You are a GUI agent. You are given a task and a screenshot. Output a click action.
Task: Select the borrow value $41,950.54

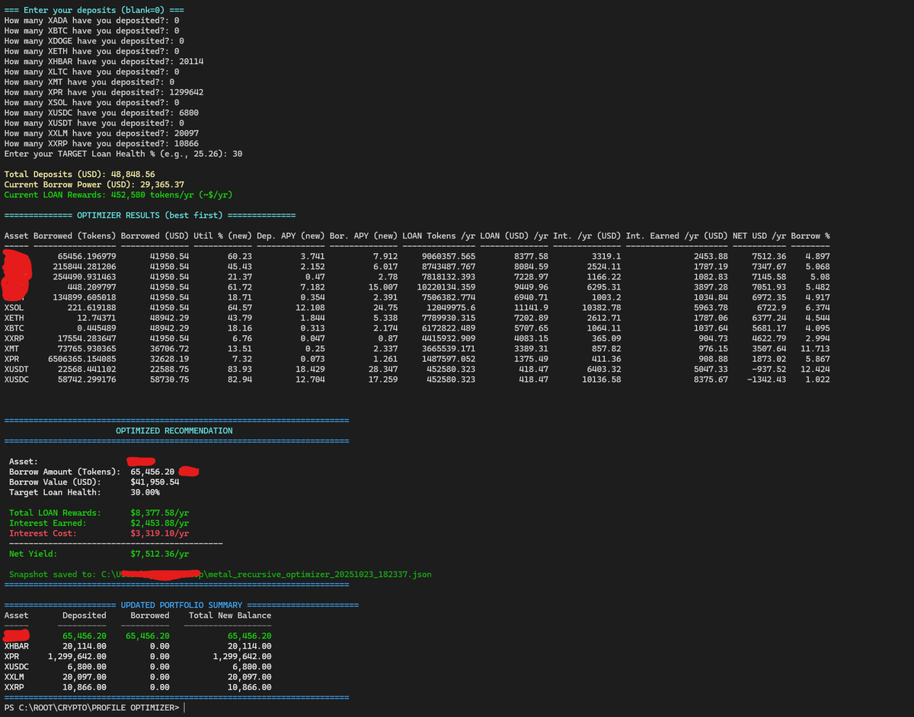tap(155, 482)
